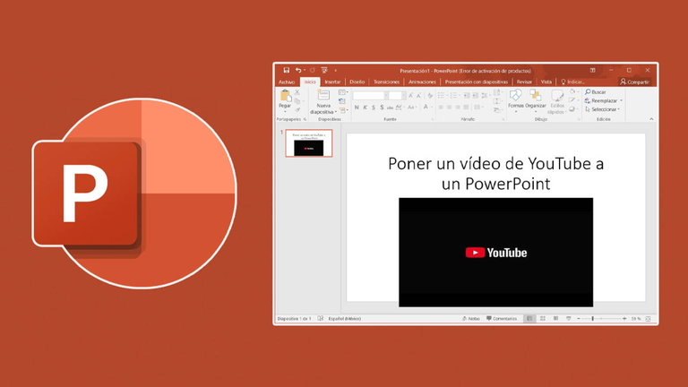Image resolution: width=688 pixels, height=387 pixels.
Task: Click the Pegar clipboard icon
Action: pos(286,95)
